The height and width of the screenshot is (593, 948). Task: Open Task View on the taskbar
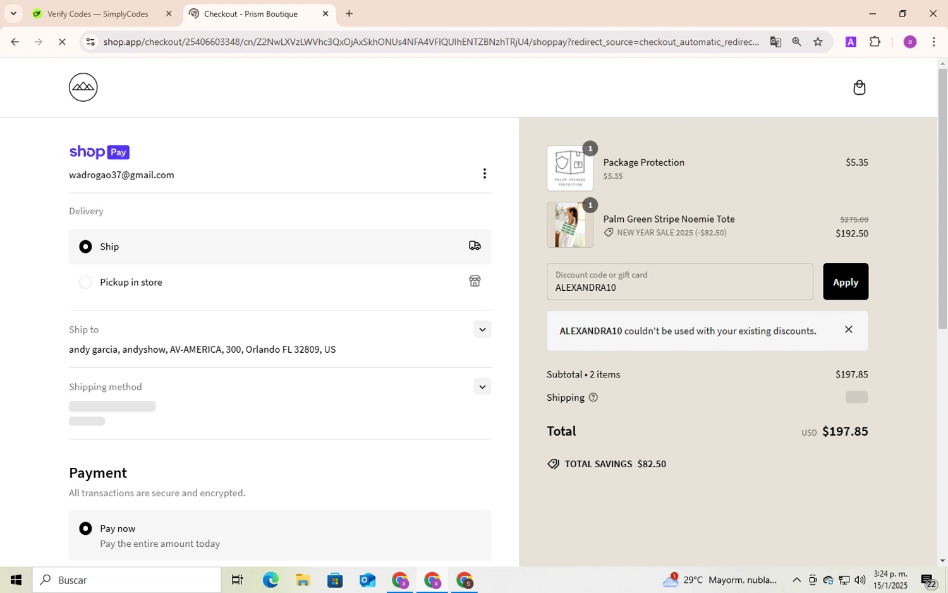[x=237, y=580]
